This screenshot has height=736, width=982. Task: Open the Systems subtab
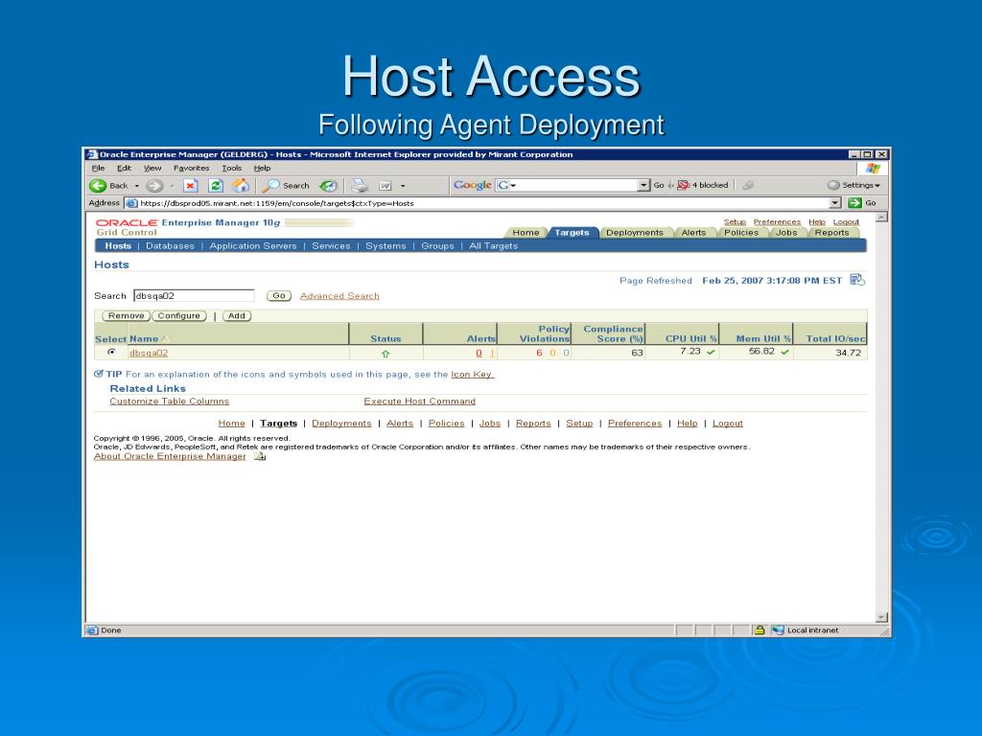pos(386,246)
